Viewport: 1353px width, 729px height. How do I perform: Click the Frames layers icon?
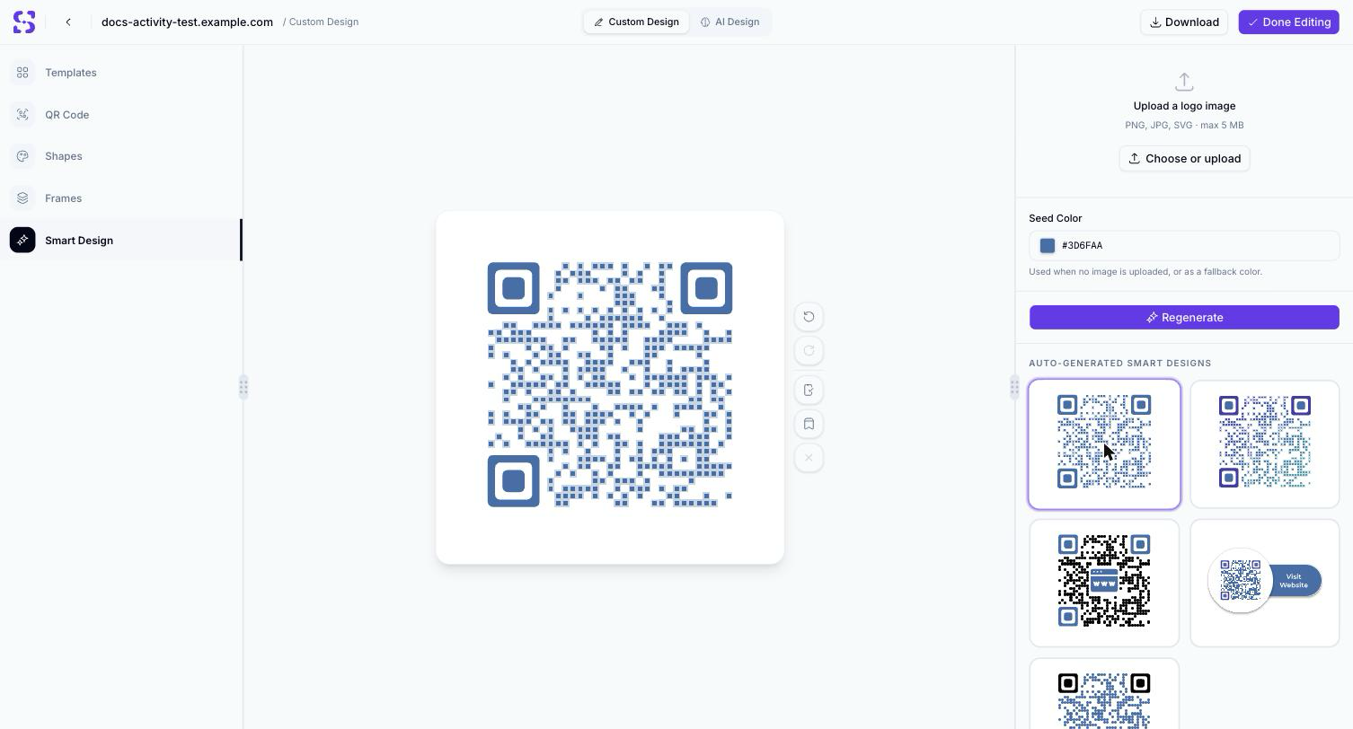22,198
